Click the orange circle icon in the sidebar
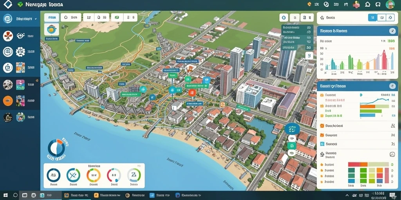Viewport: 401px width, 200px height. coord(8,101)
